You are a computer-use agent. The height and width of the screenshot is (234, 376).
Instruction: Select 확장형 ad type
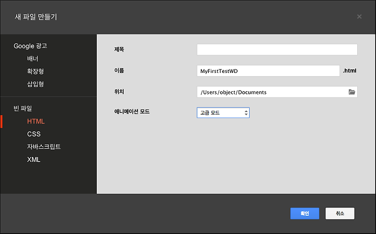(x=36, y=71)
